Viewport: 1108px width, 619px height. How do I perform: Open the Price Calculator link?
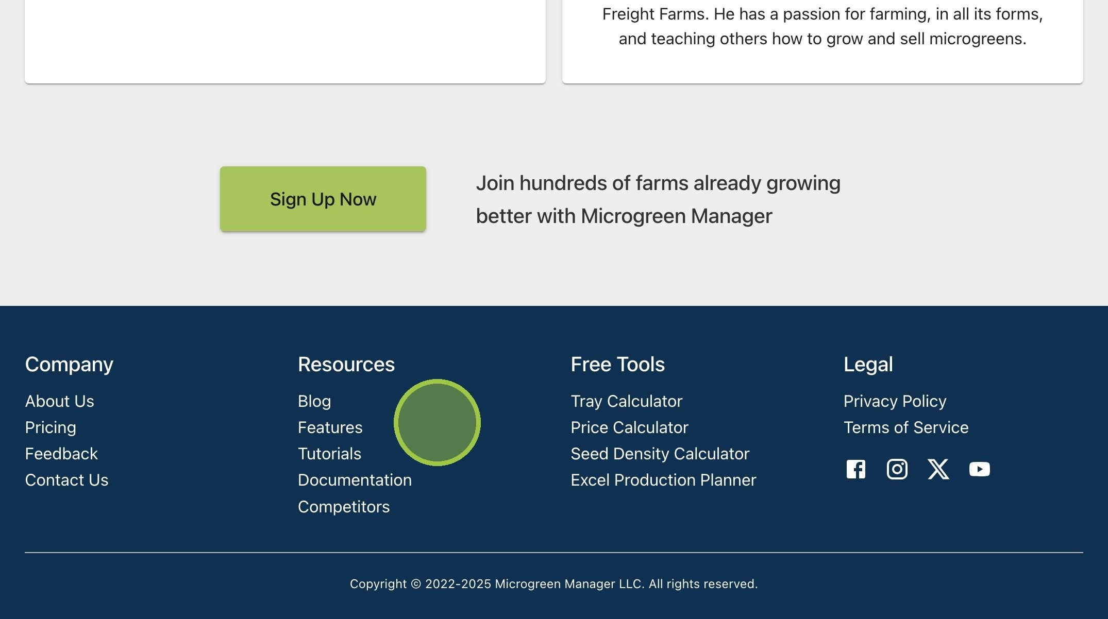point(630,427)
